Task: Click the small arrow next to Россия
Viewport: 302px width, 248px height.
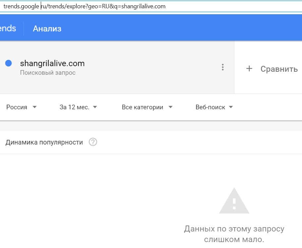Action: [x=35, y=107]
